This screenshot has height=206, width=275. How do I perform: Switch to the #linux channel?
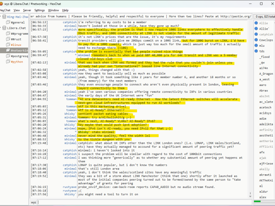16,45
